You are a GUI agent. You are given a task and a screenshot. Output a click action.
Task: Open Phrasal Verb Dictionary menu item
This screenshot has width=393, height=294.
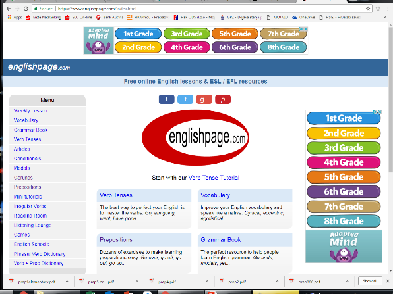[x=40, y=254]
